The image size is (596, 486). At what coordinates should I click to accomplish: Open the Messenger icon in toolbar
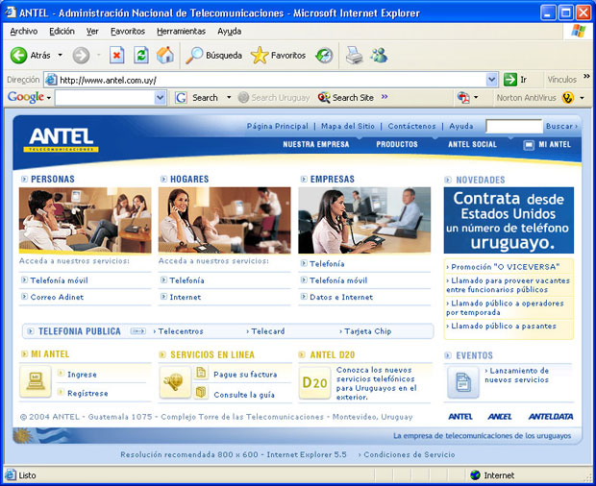pos(379,55)
